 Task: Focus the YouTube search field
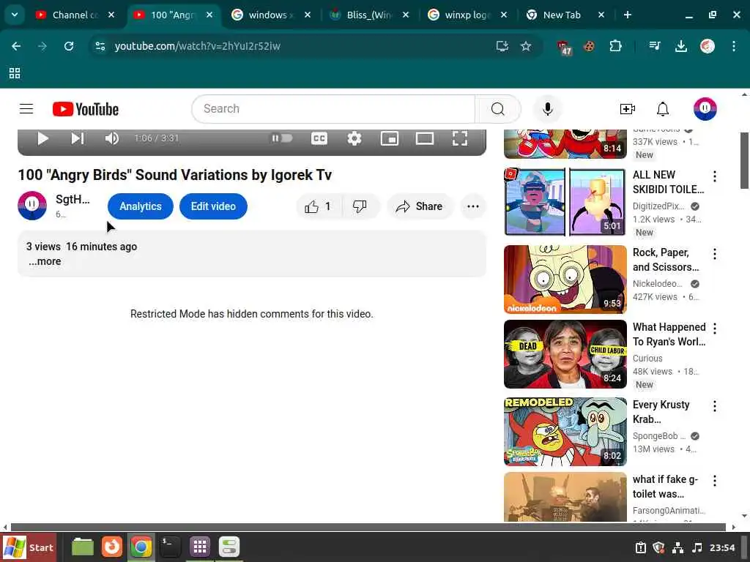pyautogui.click(x=333, y=109)
